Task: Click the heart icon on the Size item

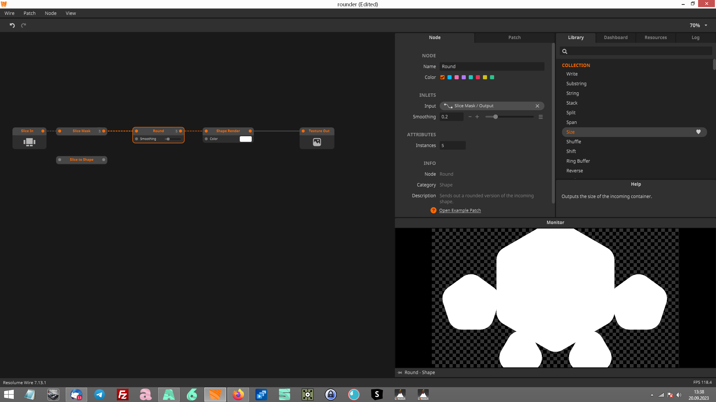Action: coord(698,132)
